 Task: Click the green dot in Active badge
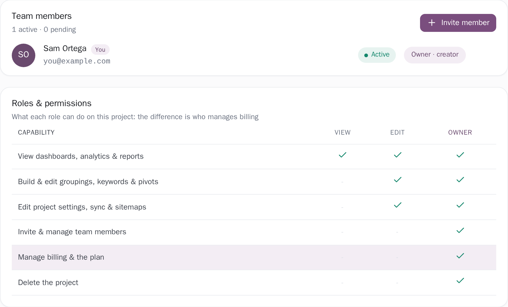pyautogui.click(x=366, y=55)
